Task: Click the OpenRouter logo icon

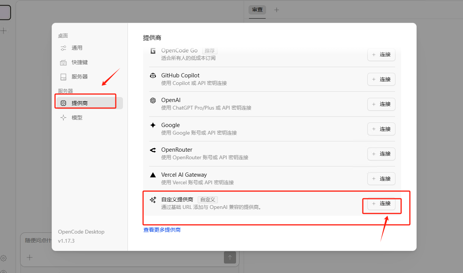Action: coord(153,150)
